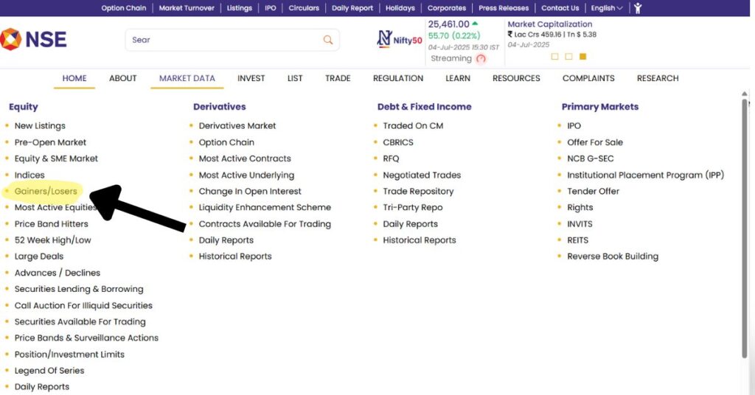
Task: Click the Market Capitalization heading
Action: [550, 24]
